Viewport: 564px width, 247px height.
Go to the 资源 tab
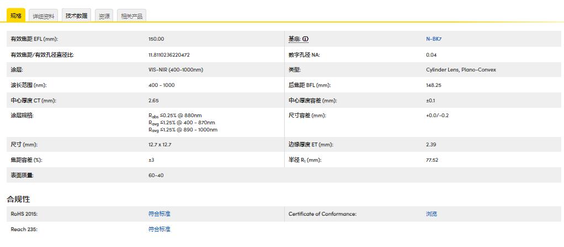point(104,16)
